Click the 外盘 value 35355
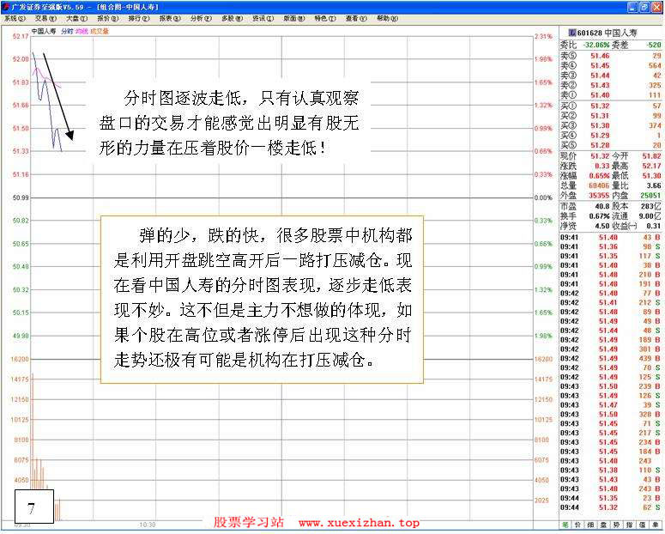Screen dimensions: 665x534 tap(599, 195)
